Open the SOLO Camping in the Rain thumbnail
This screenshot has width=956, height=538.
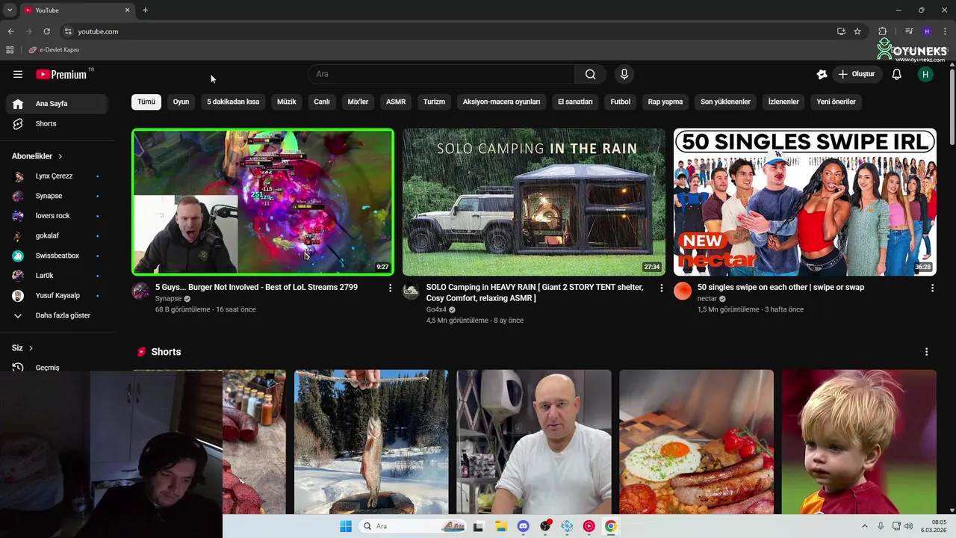point(534,202)
